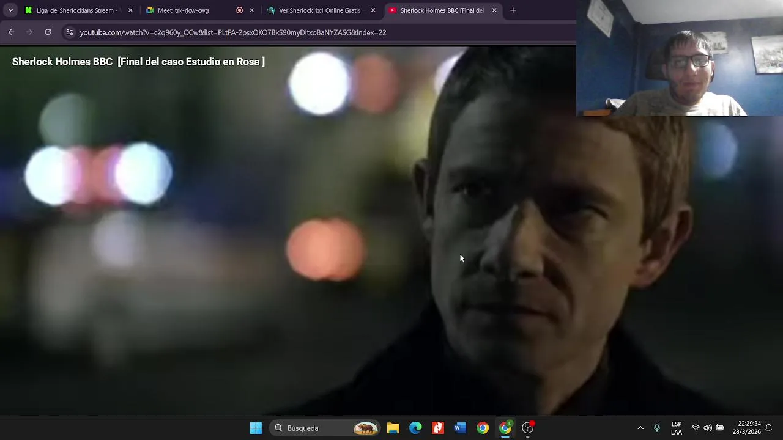
Task: Close the Liga_de_Sherlockians Stream tab
Action: click(130, 10)
